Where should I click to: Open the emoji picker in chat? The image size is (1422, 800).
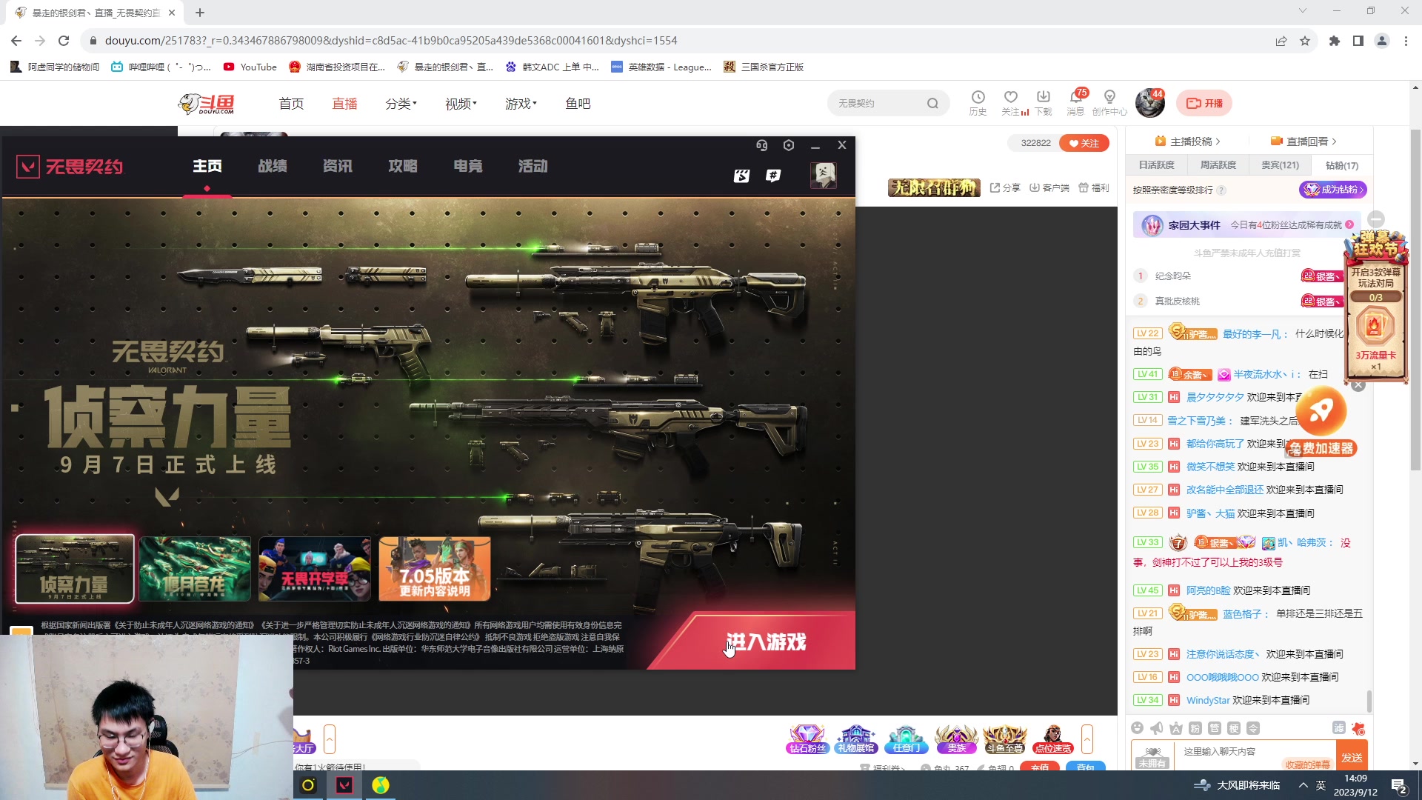(x=1138, y=728)
